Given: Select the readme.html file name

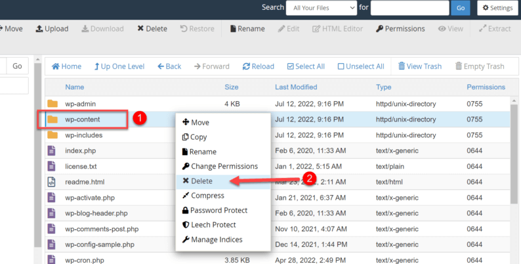Looking at the screenshot, I should point(85,182).
